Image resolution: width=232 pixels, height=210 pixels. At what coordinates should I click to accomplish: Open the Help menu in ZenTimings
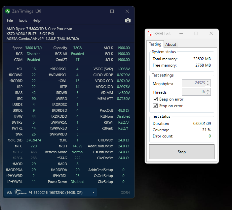[x=36, y=20]
